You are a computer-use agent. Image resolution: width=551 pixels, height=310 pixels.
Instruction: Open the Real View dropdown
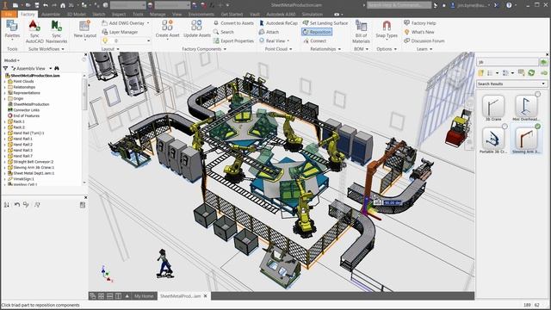tap(288, 40)
